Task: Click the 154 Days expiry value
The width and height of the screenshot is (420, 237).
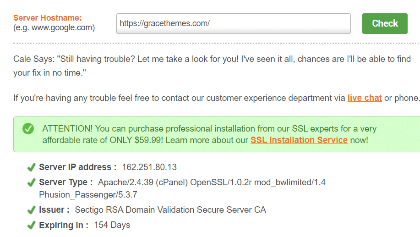Action: [x=112, y=225]
